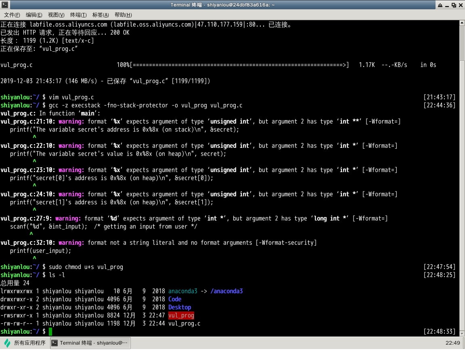465x362 pixels.
Task: Roll up the terminal window with the shade icon
Action: coord(439,5)
